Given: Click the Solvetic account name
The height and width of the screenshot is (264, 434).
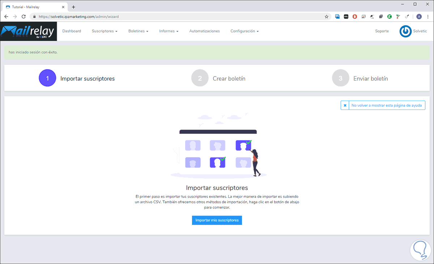Looking at the screenshot, I should (420, 31).
